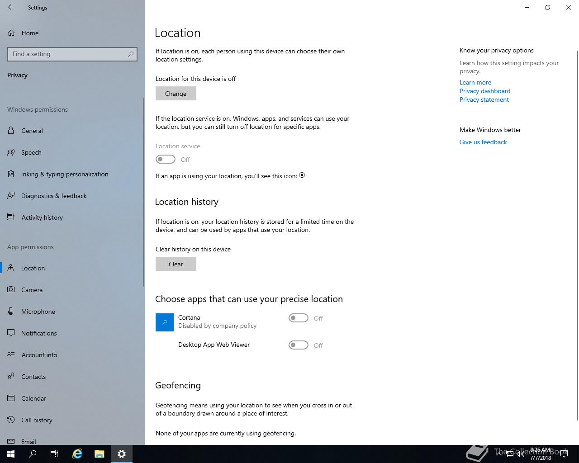
Task: Open Privacy dashboard link
Action: 485,91
